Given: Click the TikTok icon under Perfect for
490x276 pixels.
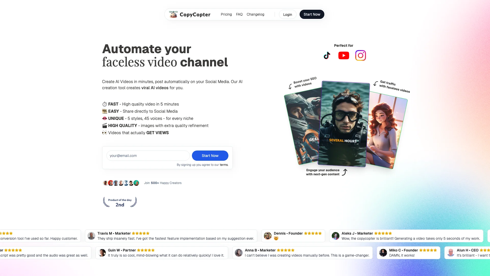Looking at the screenshot, I should (x=327, y=55).
